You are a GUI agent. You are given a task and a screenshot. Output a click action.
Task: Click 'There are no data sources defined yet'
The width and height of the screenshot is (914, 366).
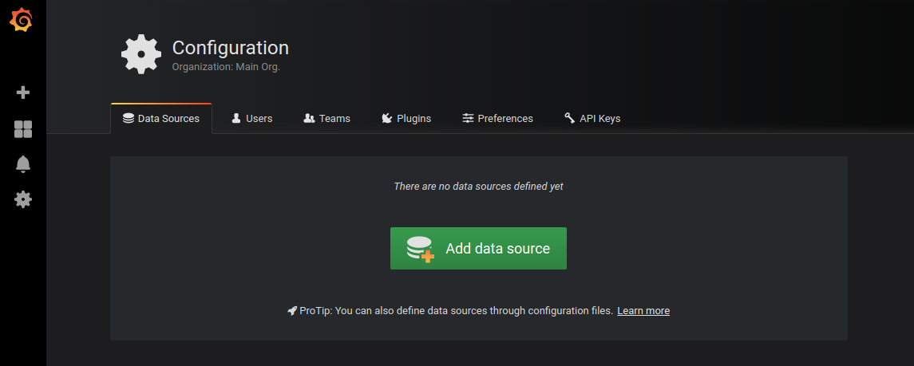coord(479,187)
